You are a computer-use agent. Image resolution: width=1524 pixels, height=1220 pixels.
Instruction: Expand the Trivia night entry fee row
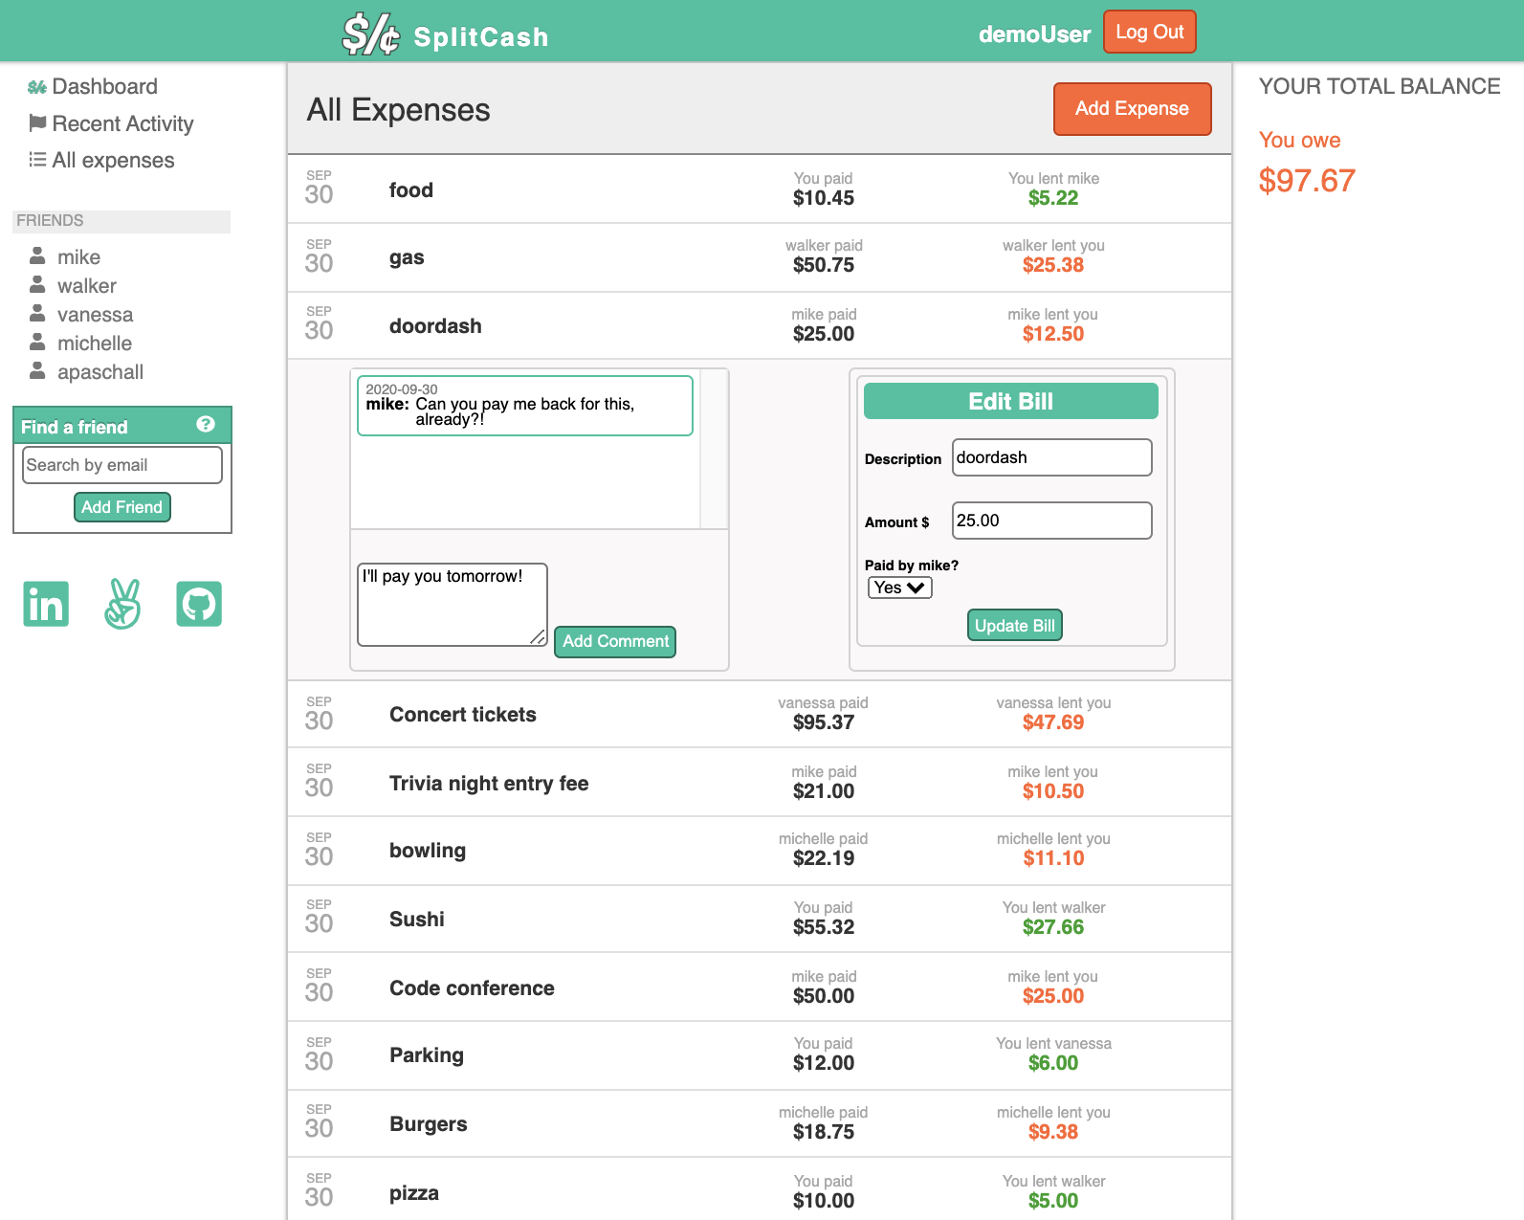[x=760, y=783]
